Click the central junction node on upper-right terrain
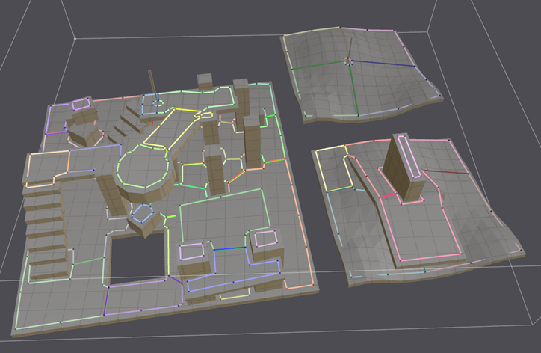Viewport: 541px width, 353px height. coord(348,61)
